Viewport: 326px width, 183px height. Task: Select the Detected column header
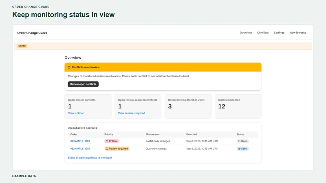(x=192, y=135)
